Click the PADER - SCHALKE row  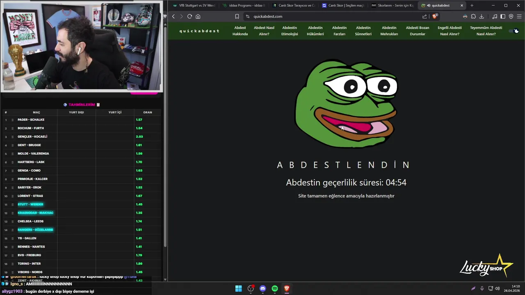(x=82, y=120)
